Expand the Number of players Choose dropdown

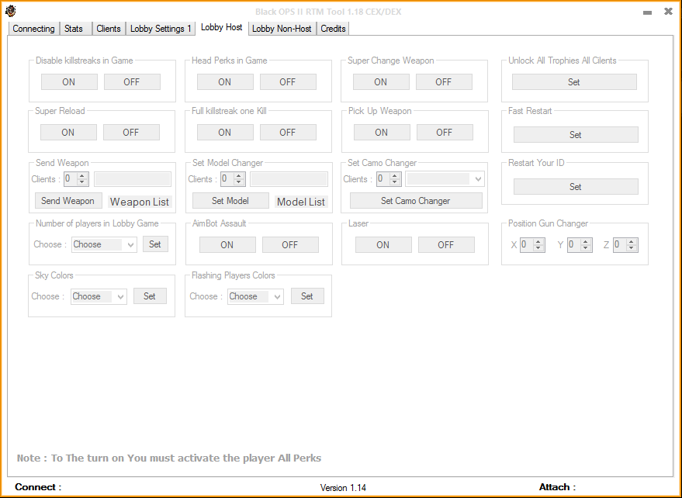tap(105, 244)
